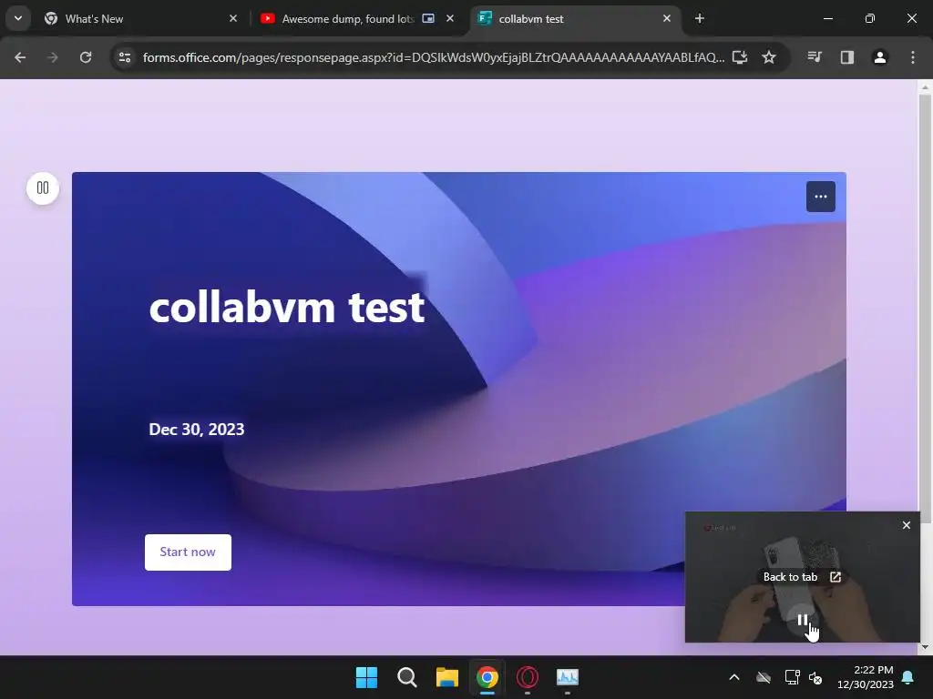Click Back to tab in the video overlay
The width and height of the screenshot is (933, 699).
[802, 577]
